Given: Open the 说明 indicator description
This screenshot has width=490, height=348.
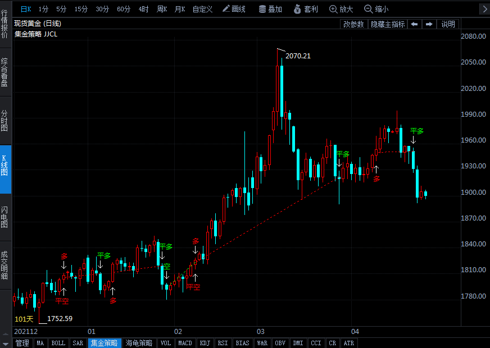Looking at the screenshot, I should [x=448, y=24].
